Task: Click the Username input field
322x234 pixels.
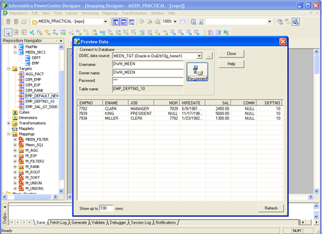Action: coord(148,64)
